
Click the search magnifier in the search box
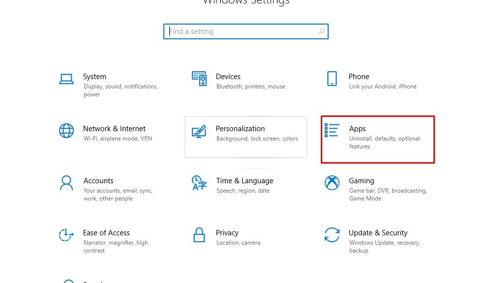pos(321,31)
